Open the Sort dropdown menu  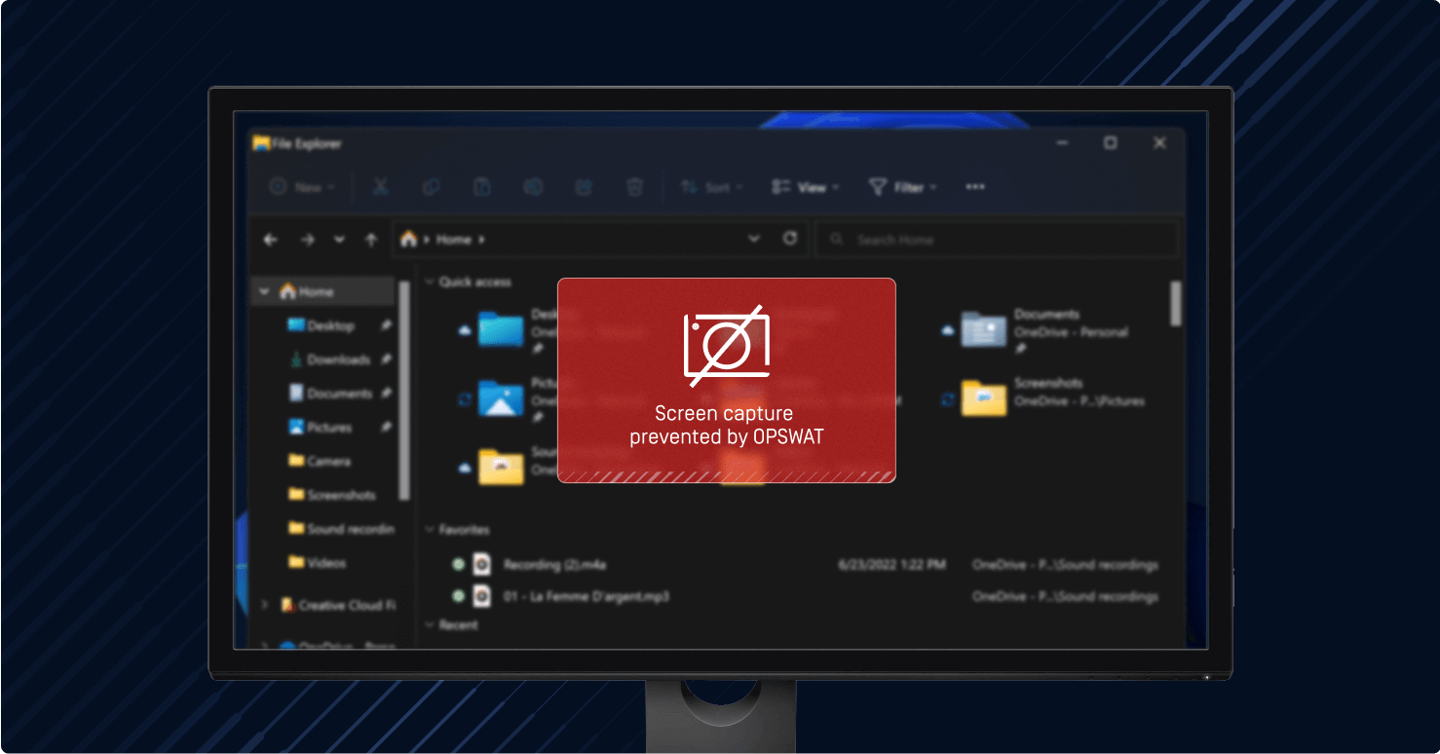tap(712, 187)
